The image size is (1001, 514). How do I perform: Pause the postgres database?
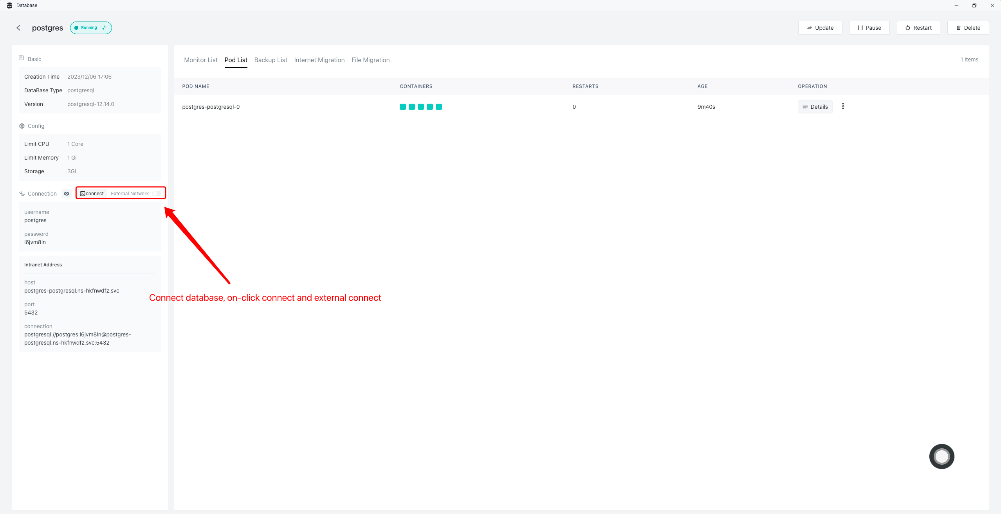pyautogui.click(x=869, y=28)
